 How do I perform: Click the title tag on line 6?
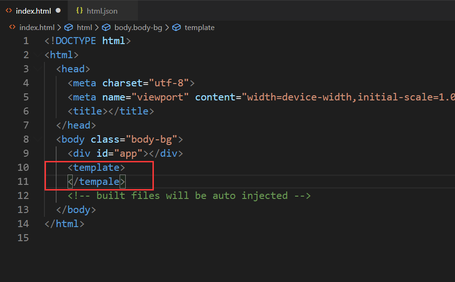[111, 111]
